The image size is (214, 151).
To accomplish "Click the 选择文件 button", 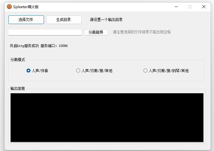I will point(26,20).
